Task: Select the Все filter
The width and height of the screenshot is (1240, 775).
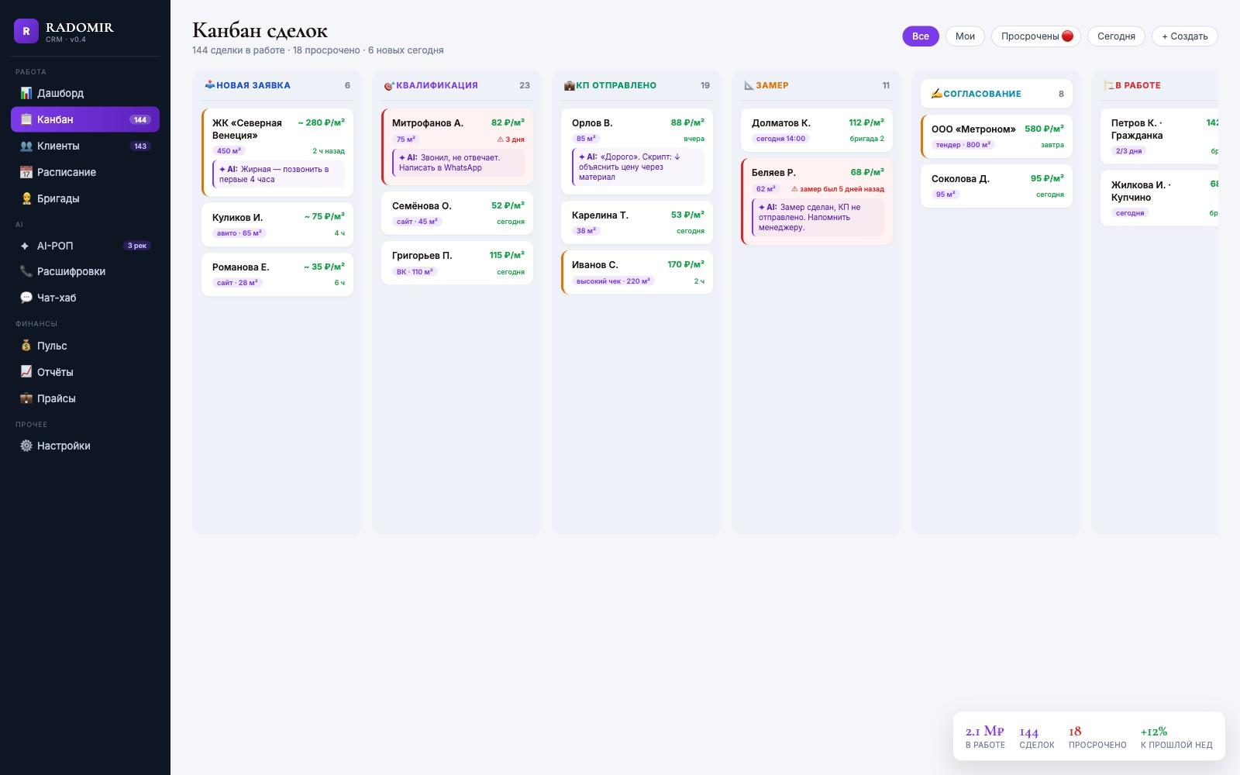Action: coord(921,36)
